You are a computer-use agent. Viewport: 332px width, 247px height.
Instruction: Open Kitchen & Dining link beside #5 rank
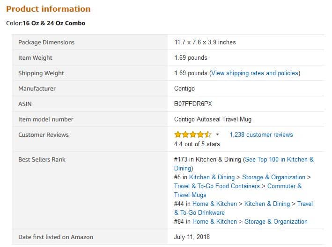pos(212,177)
